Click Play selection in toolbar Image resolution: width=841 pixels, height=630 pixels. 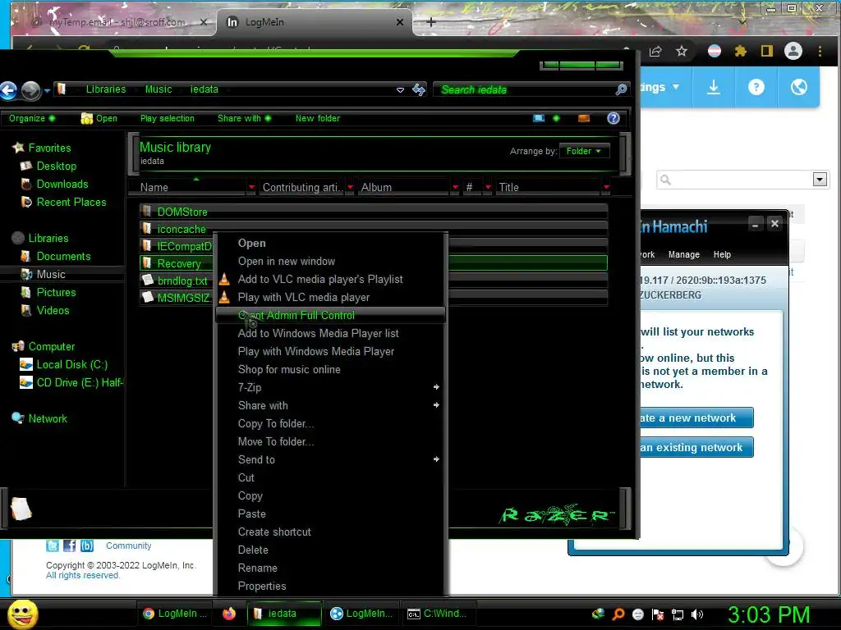(168, 118)
